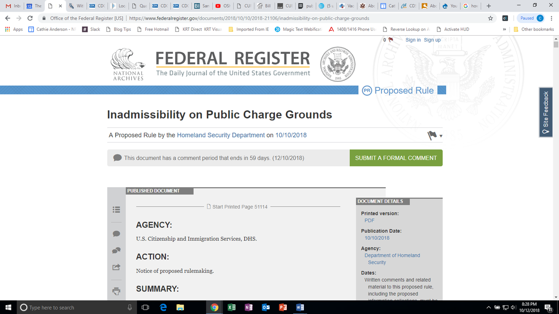Click SUBMIT A FORMAL COMMENT
Viewport: 559px width, 314px height.
click(x=396, y=158)
